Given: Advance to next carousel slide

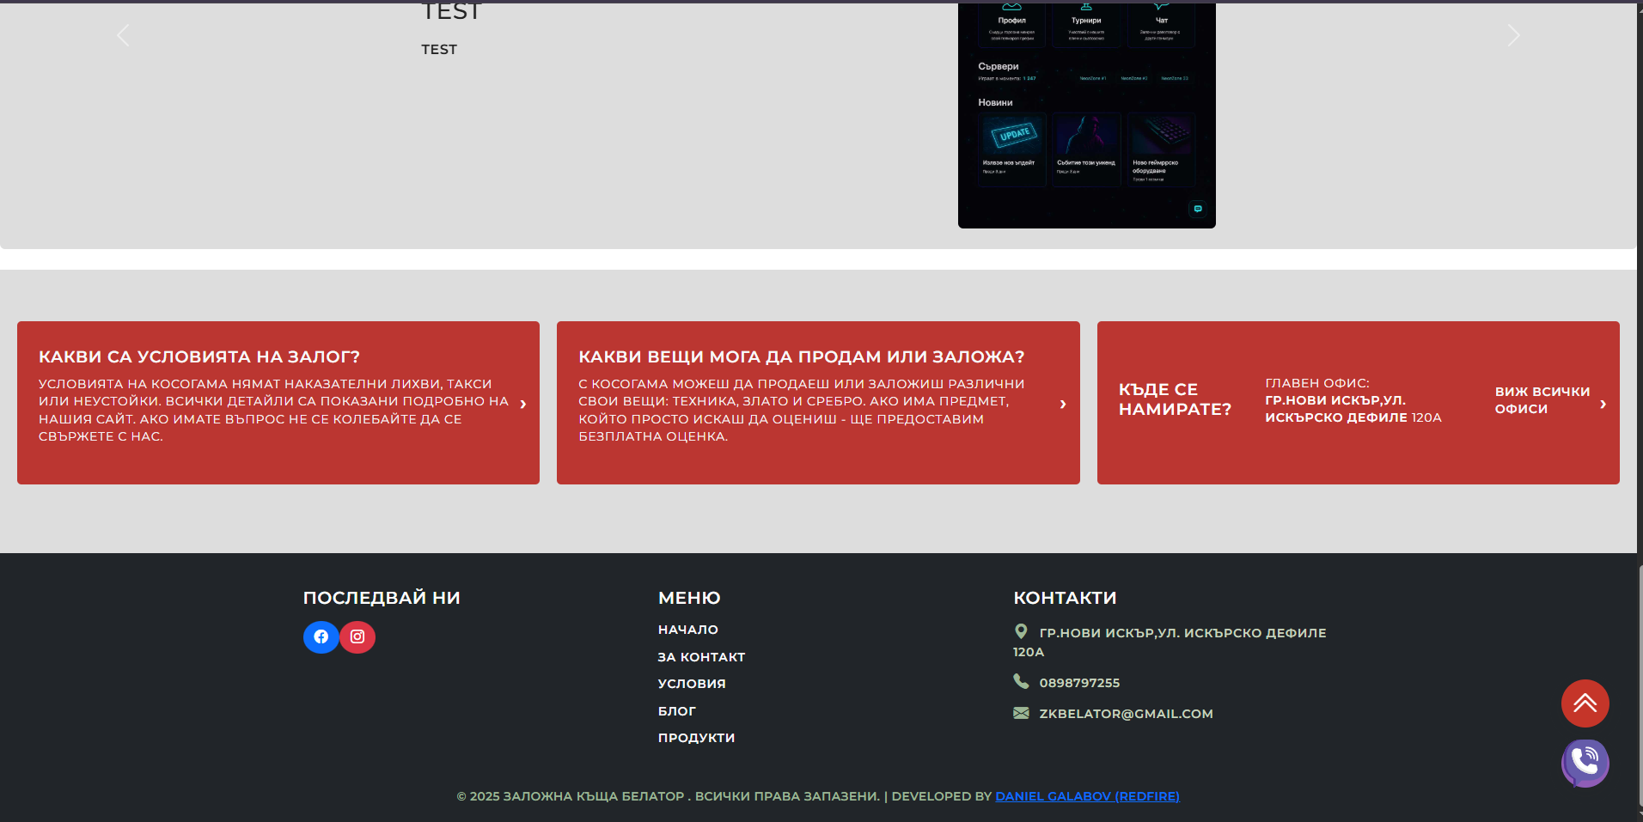Looking at the screenshot, I should click(1513, 35).
